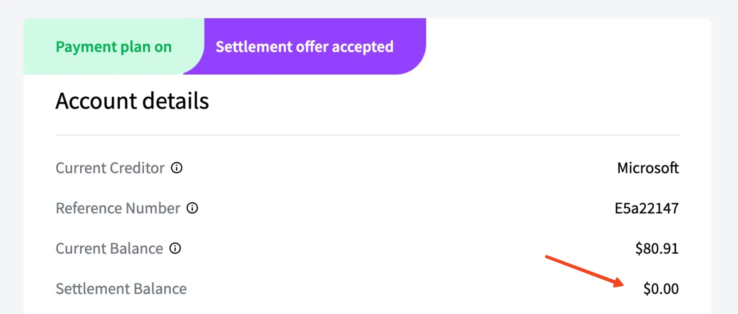Viewport: 738px width, 314px height.
Task: Switch to the Payment plan on tab
Action: coord(114,47)
